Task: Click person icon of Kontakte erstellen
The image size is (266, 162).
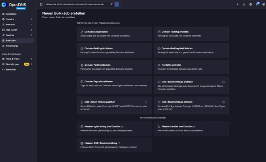Action: pos(159,65)
